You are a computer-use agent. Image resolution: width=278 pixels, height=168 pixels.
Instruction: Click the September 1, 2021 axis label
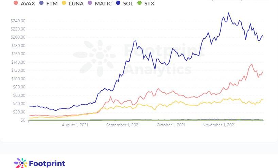(x=123, y=125)
